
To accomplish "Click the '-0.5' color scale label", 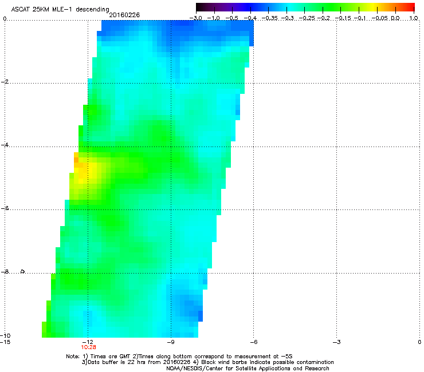I will tap(231, 18).
